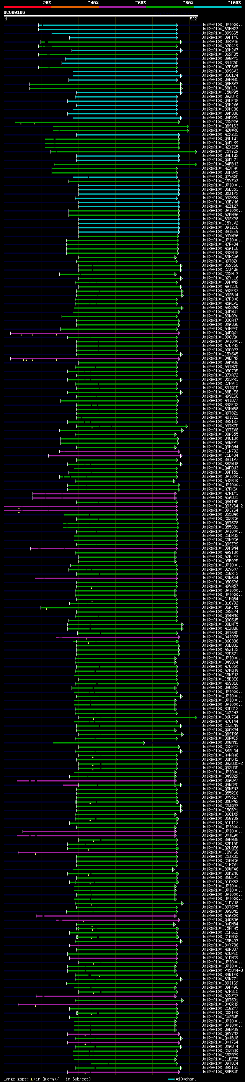Click the cyan alignment bar for UniRef100_Q9ZUT0
The image size is (245, 1082).
[126, 97]
